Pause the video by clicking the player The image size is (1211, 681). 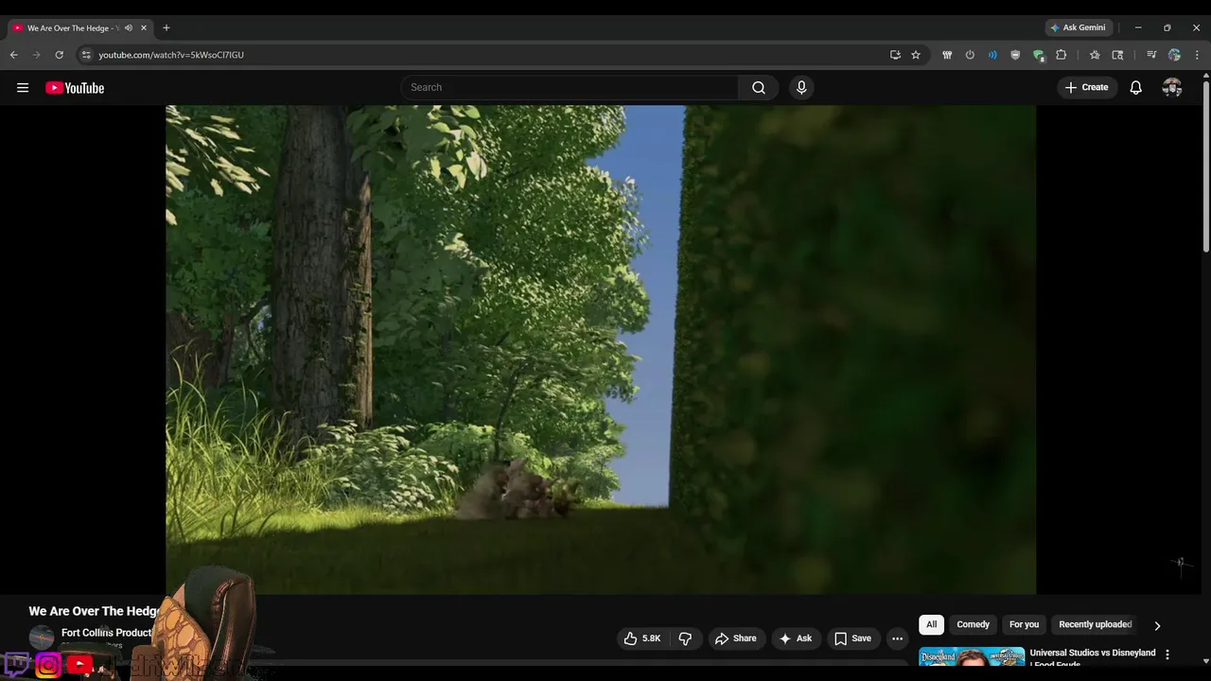pos(601,349)
